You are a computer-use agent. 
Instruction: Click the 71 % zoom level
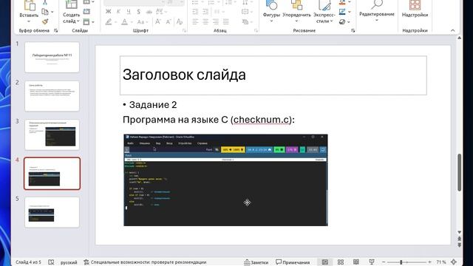(441, 262)
